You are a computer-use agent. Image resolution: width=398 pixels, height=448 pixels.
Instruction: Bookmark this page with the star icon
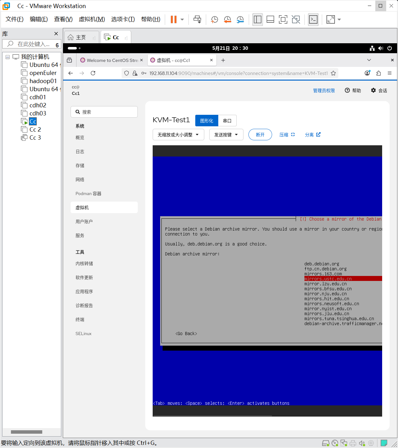pos(333,73)
